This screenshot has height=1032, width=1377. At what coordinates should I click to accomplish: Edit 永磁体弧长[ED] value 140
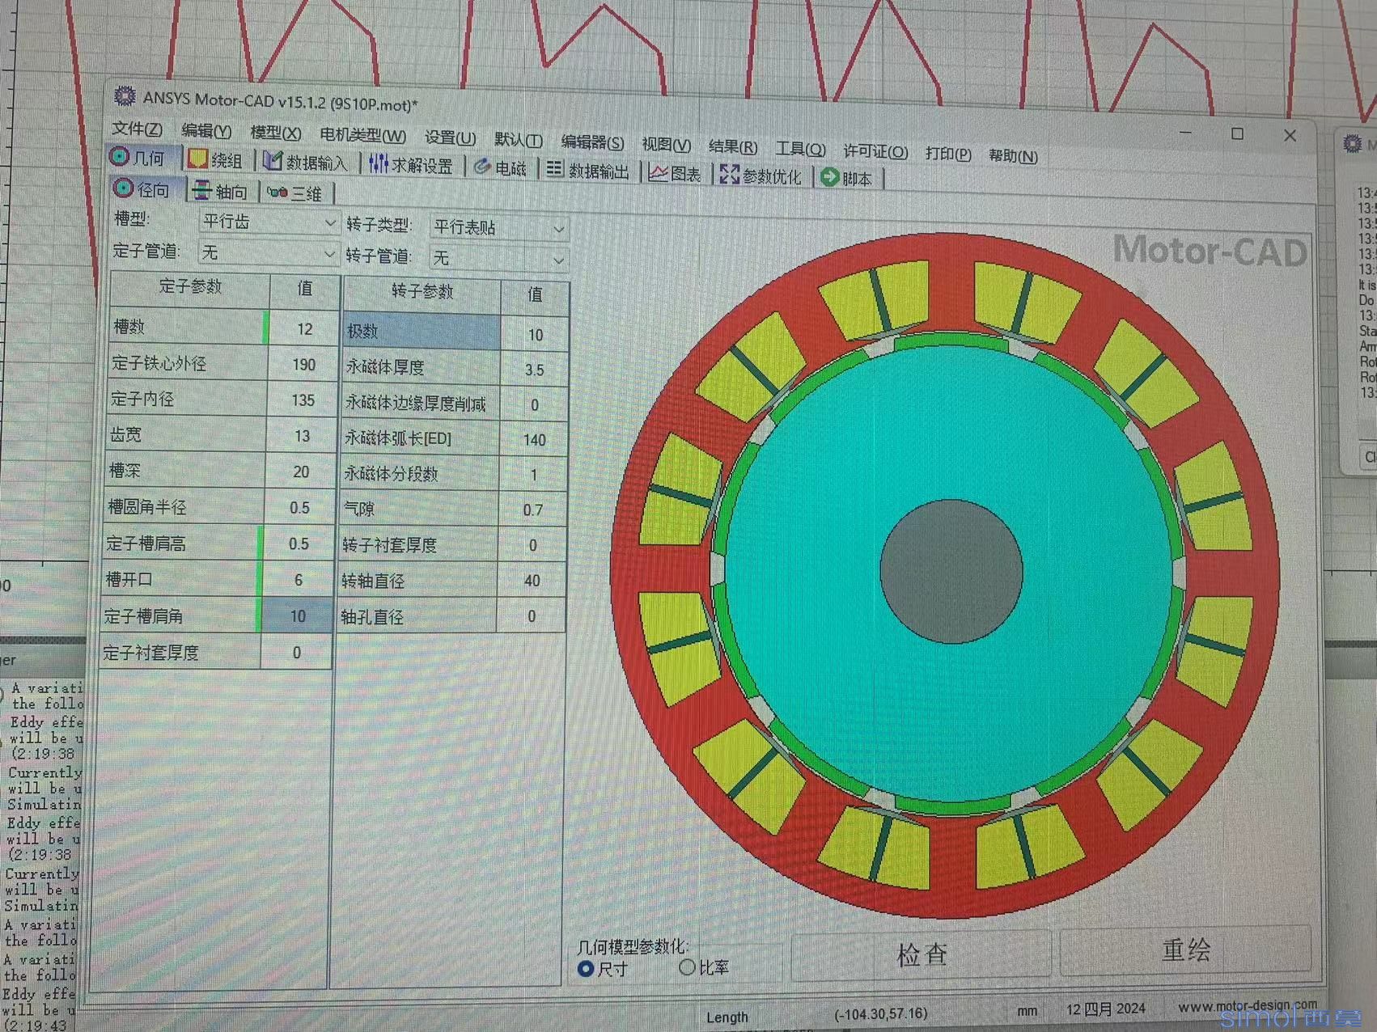(534, 440)
